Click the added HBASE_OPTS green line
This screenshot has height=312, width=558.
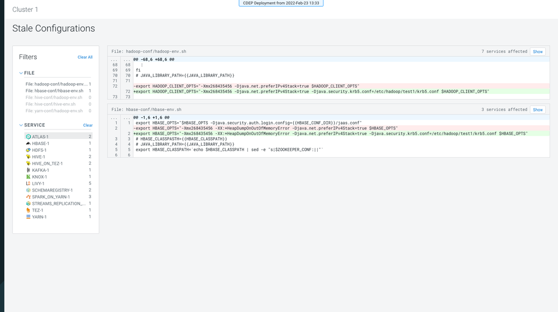click(341, 134)
